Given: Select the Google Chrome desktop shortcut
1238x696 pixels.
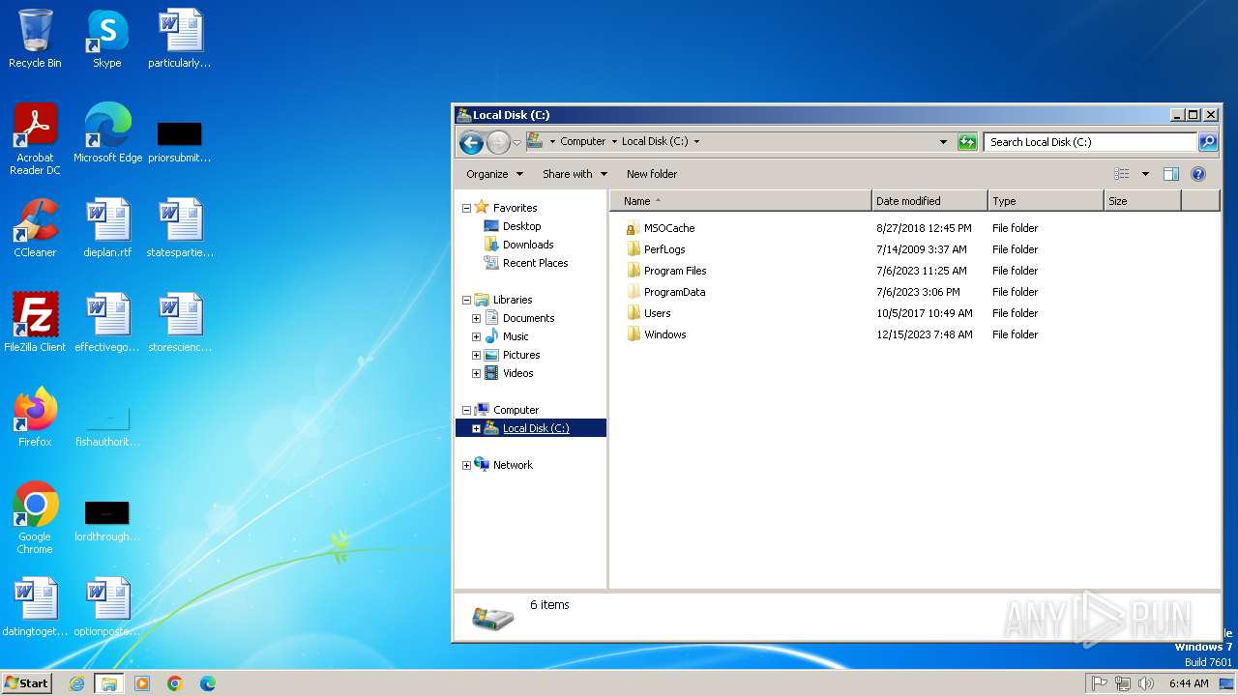Looking at the screenshot, I should 35,518.
